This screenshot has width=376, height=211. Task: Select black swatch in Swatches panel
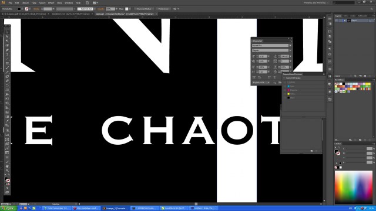point(344,84)
